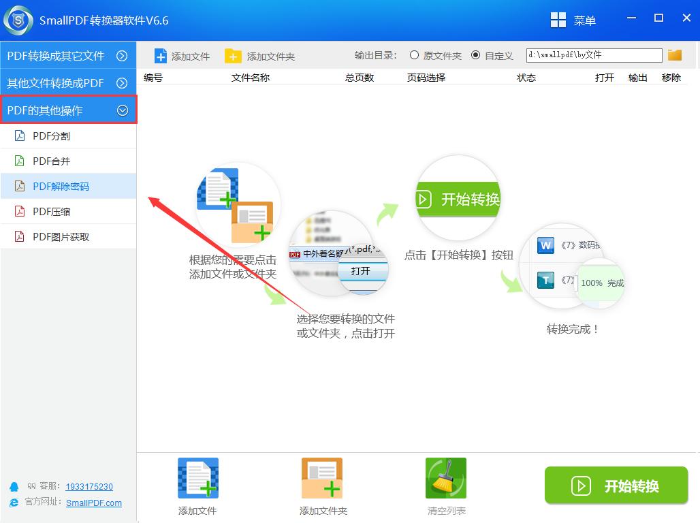
Task: Expand the PDF转换成其它文件 section
Action: tap(68, 56)
